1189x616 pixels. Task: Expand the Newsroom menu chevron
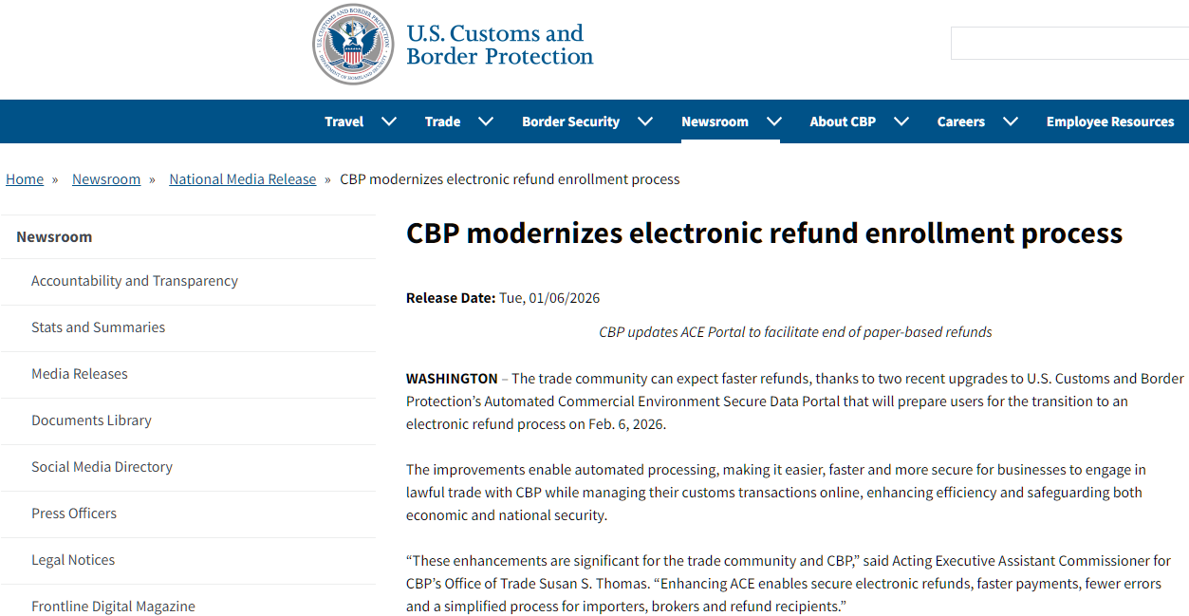click(774, 121)
